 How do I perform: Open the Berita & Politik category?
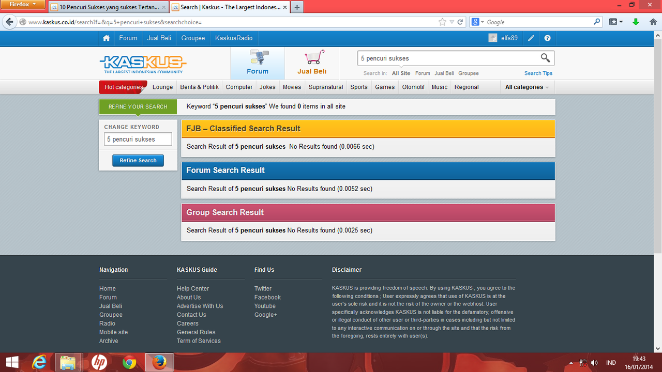(x=200, y=87)
